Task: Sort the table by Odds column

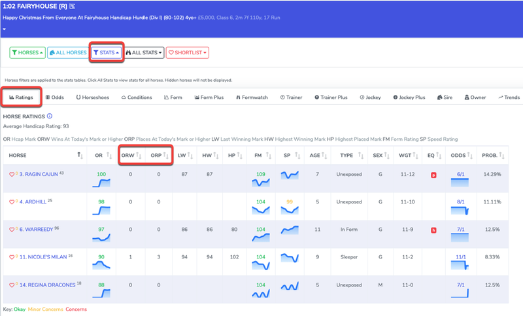Action: [460, 156]
